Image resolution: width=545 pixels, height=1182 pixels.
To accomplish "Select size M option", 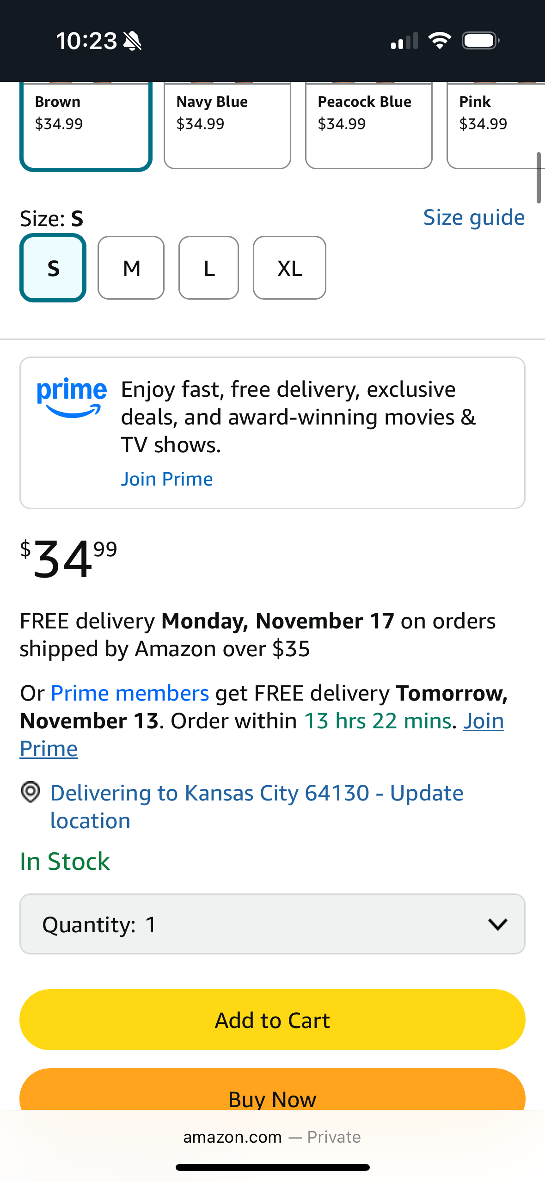I will pos(131,268).
